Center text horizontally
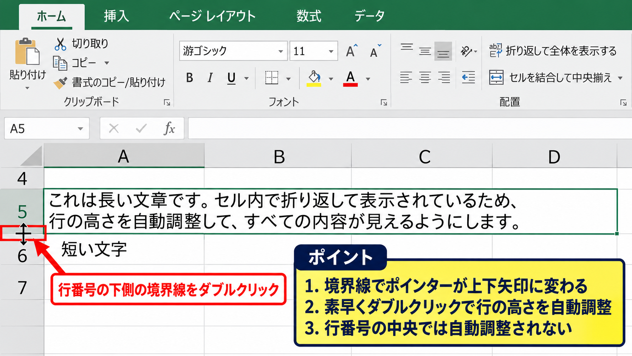 coord(425,78)
